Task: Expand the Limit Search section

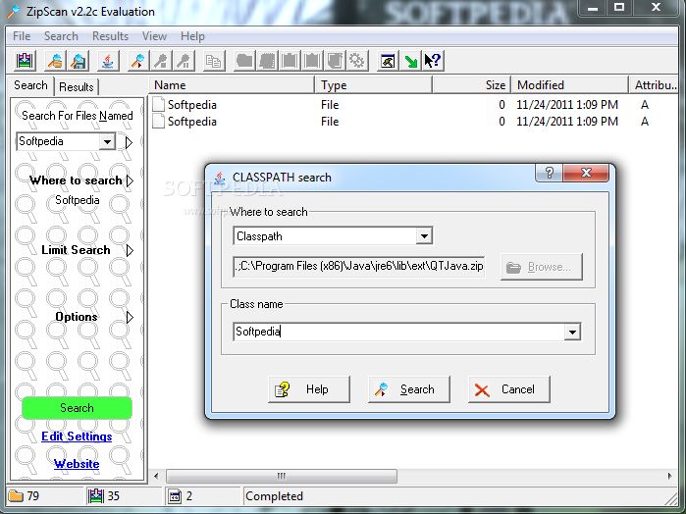Action: 130,250
